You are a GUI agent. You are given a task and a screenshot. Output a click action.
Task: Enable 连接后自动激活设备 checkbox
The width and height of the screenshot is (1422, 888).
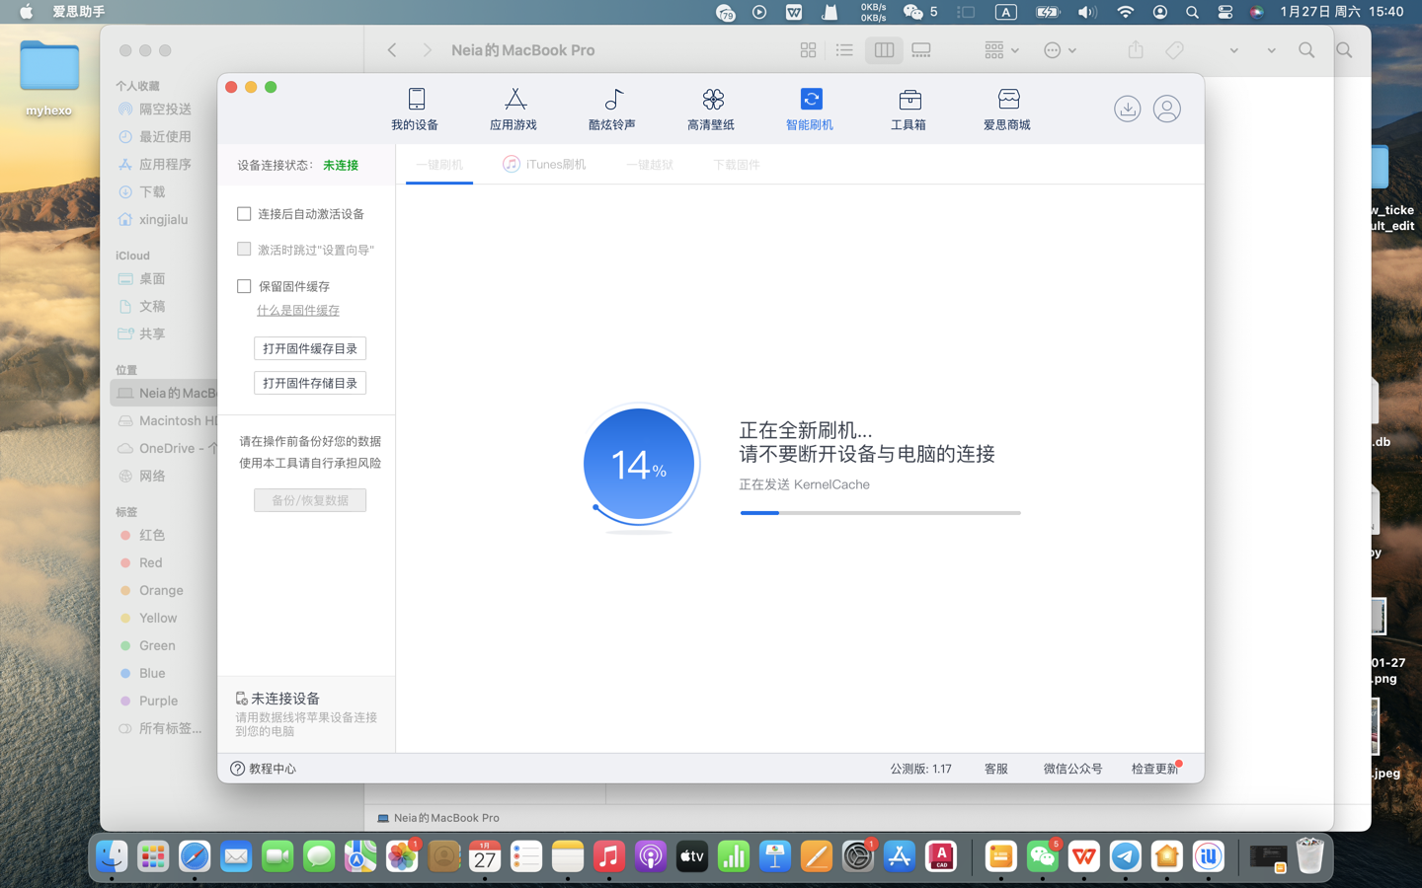(244, 213)
